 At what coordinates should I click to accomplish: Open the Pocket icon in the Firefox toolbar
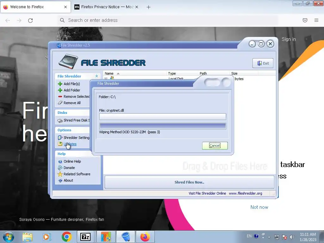[305, 20]
